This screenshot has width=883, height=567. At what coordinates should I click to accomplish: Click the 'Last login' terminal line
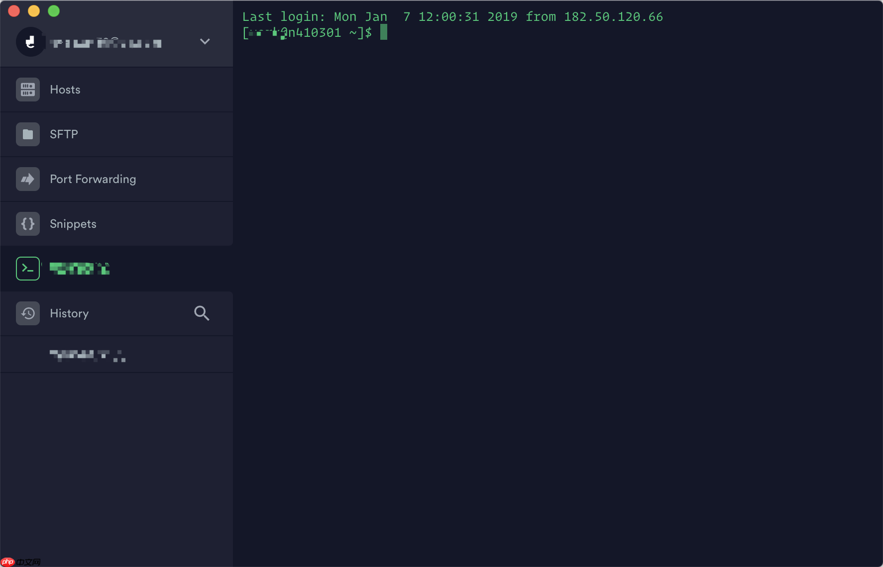(452, 17)
